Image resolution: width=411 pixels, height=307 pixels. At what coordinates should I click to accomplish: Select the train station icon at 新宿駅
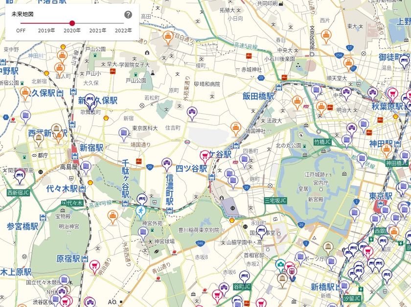click(75, 156)
